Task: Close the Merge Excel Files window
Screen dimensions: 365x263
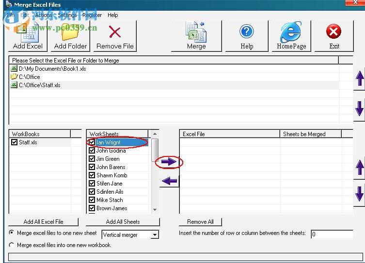Action: click(355, 2)
